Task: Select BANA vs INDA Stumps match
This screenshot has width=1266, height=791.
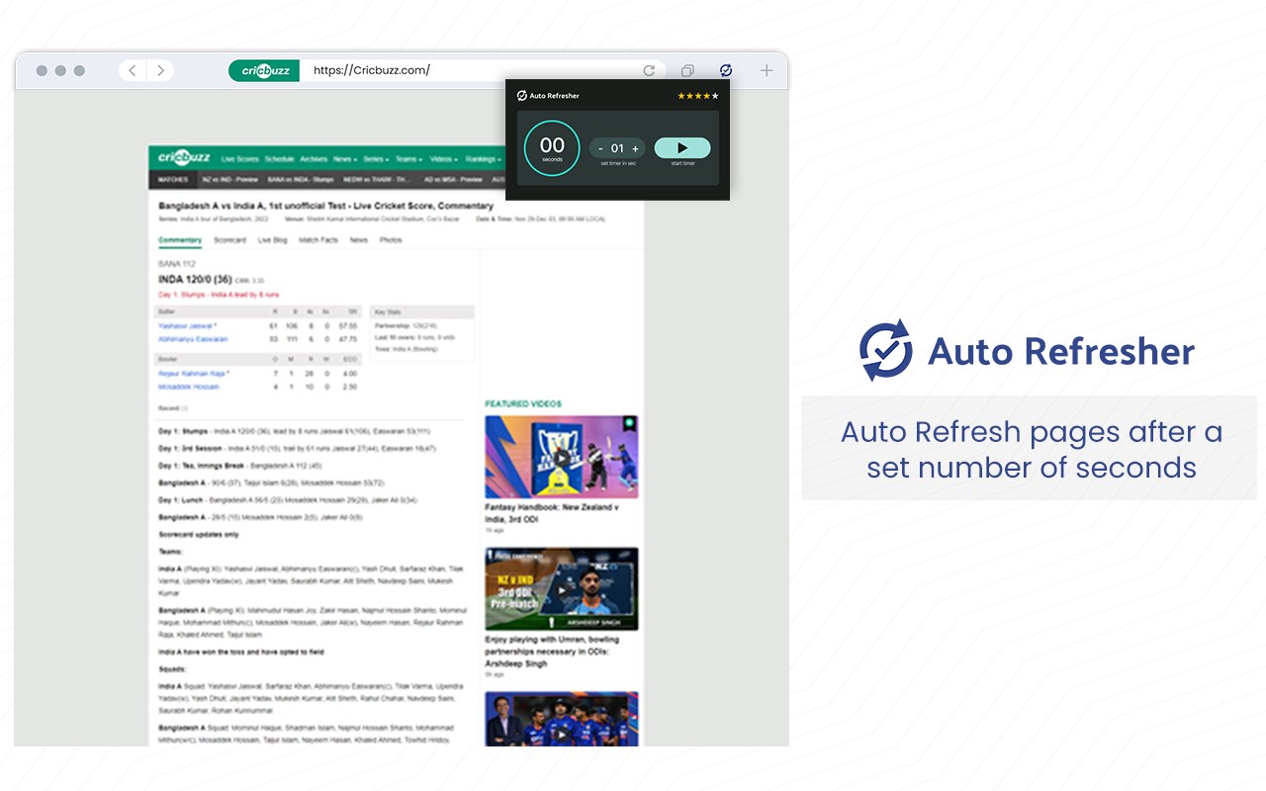Action: click(299, 180)
